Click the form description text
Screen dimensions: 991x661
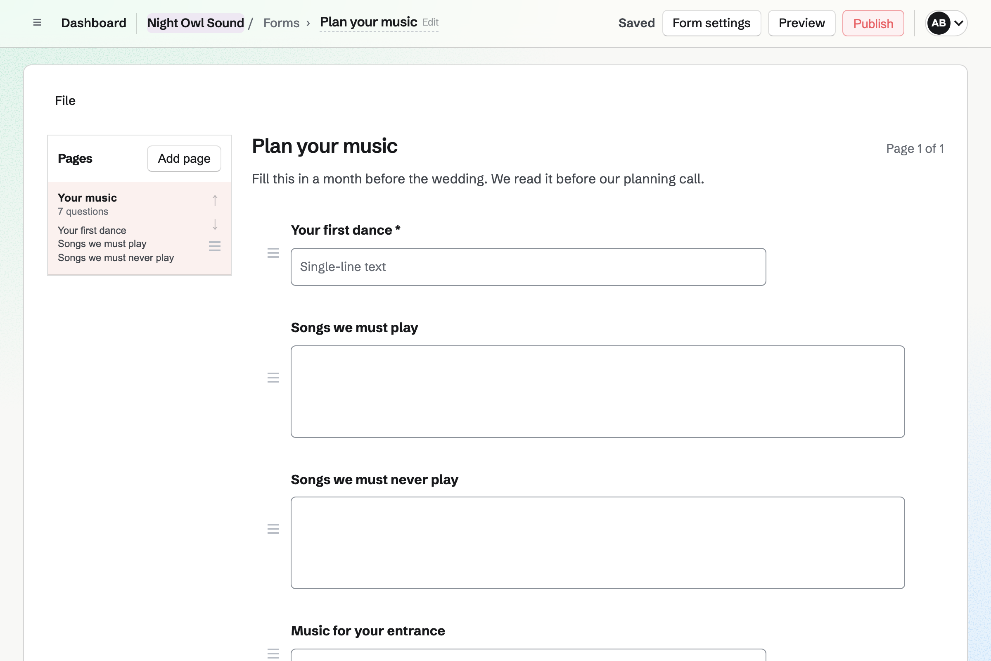click(478, 179)
